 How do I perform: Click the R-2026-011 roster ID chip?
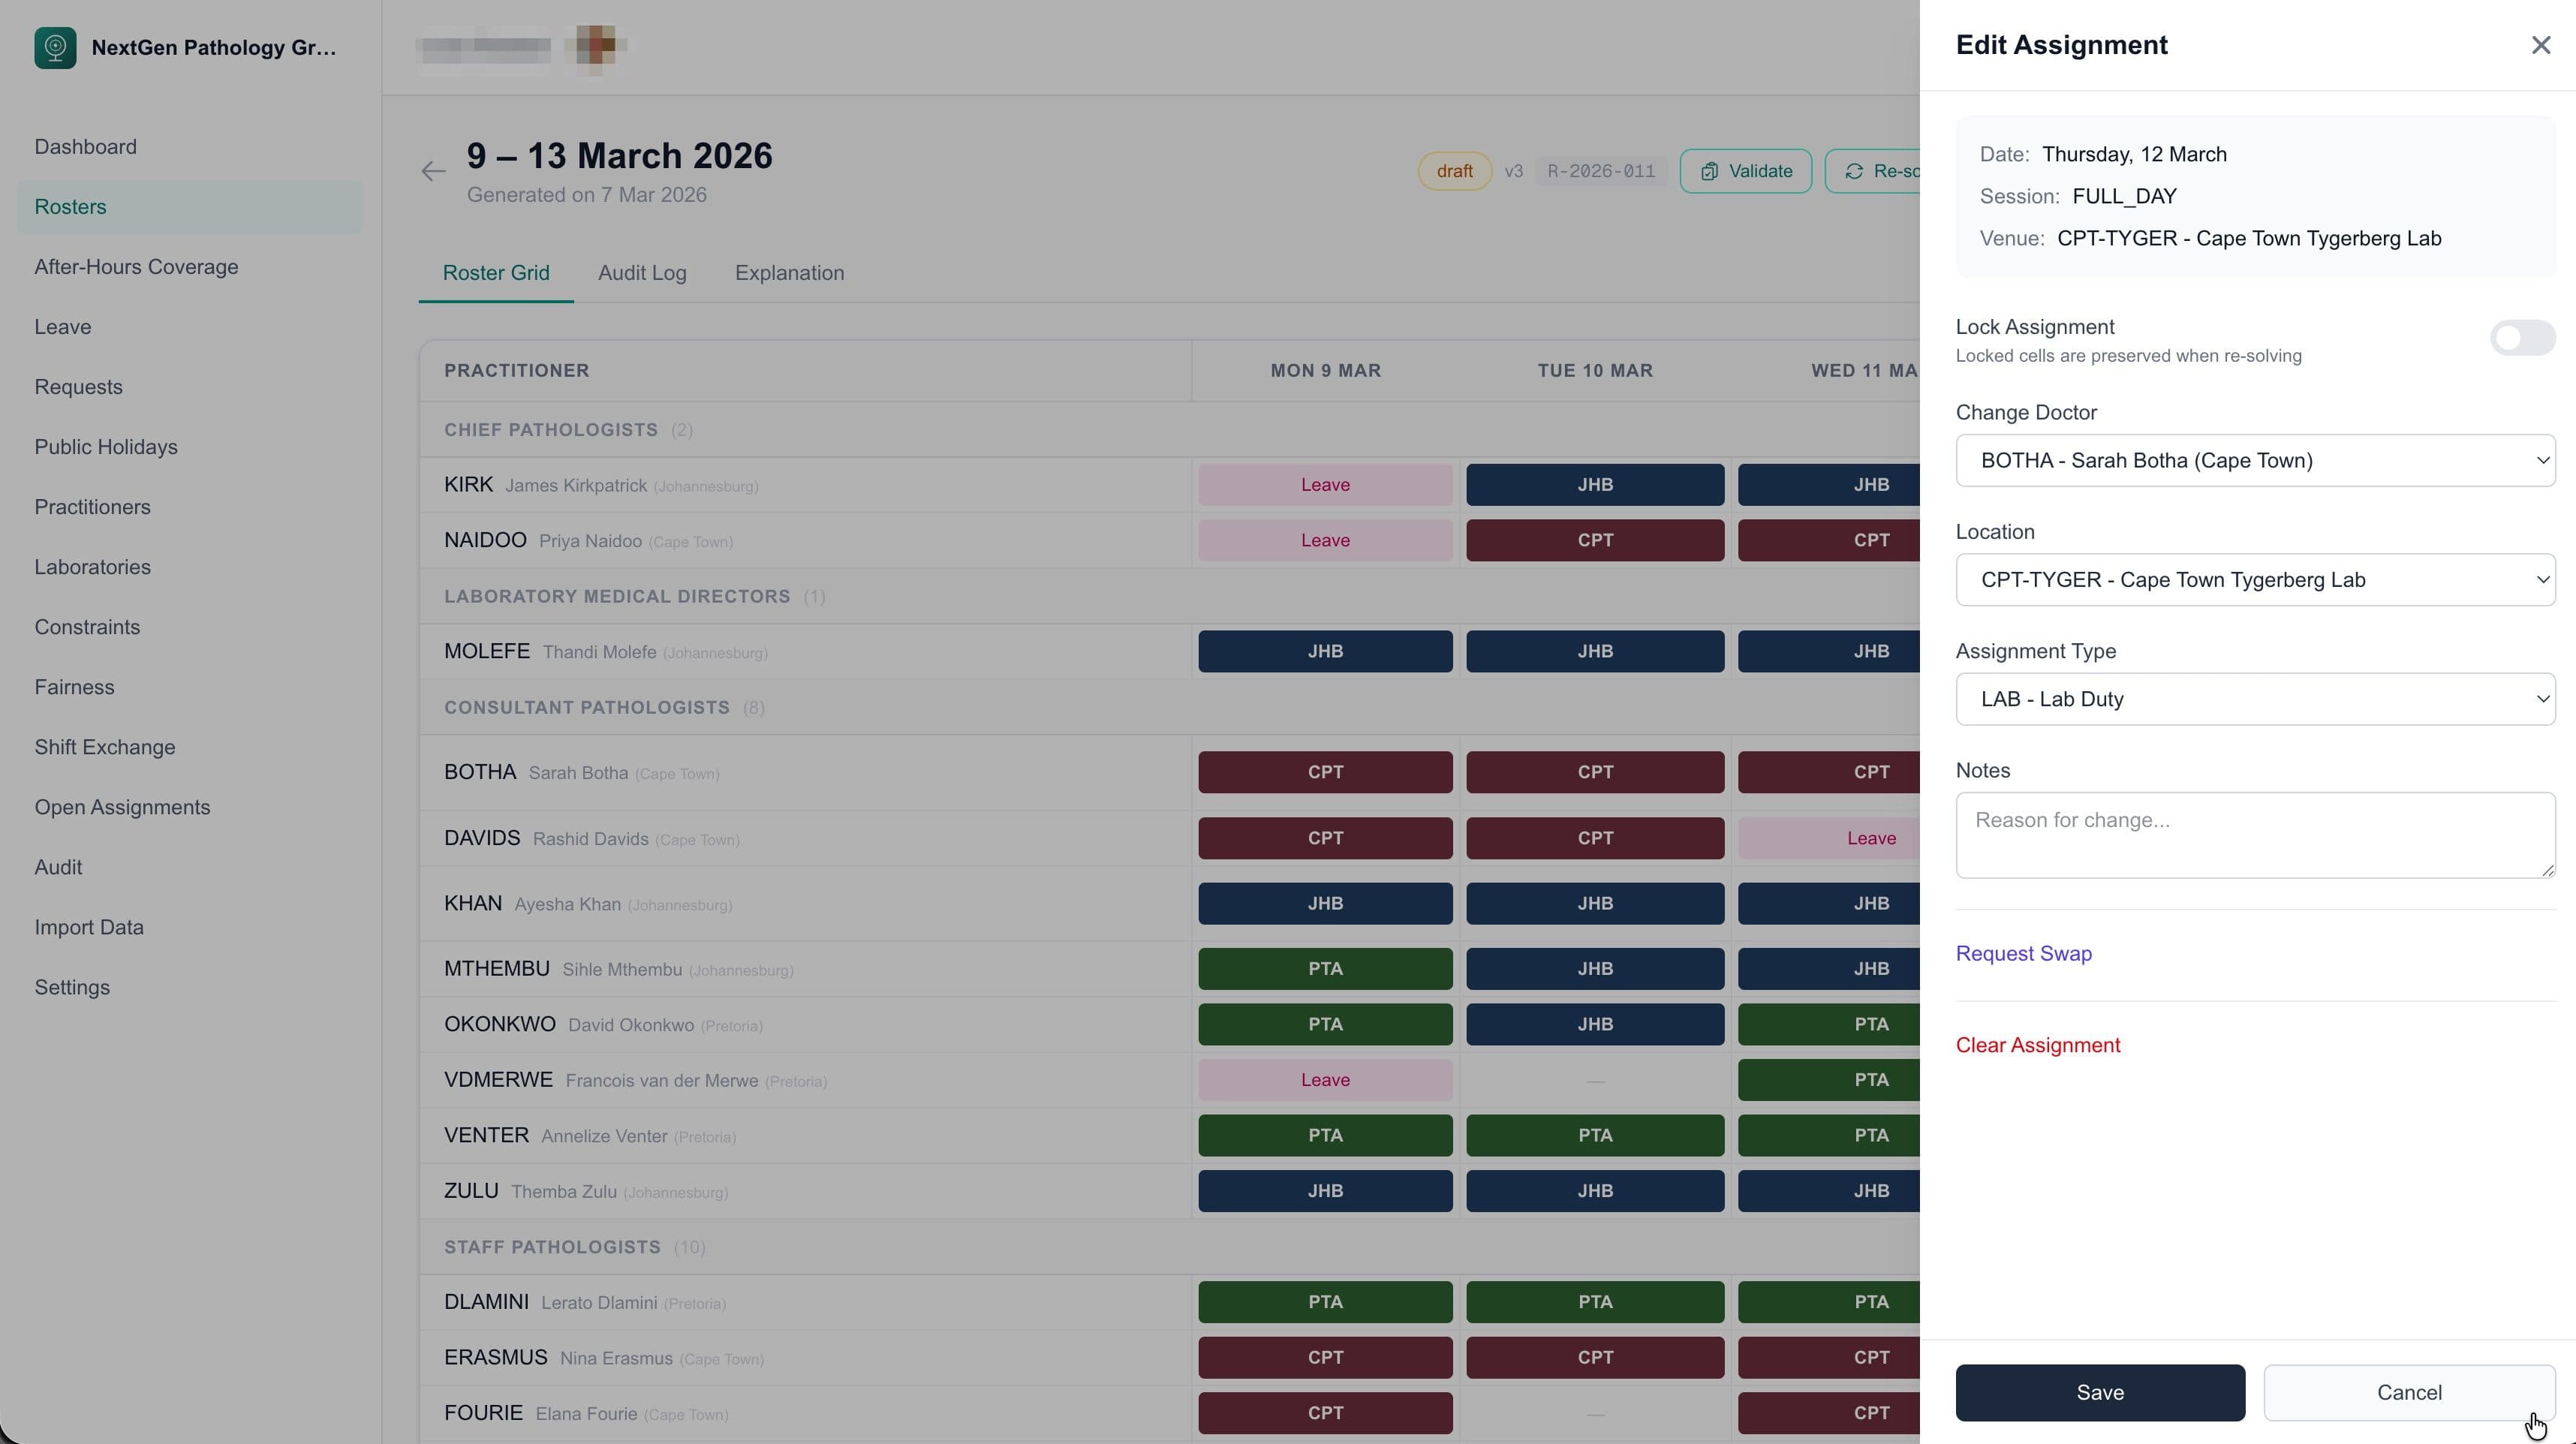coord(1600,170)
